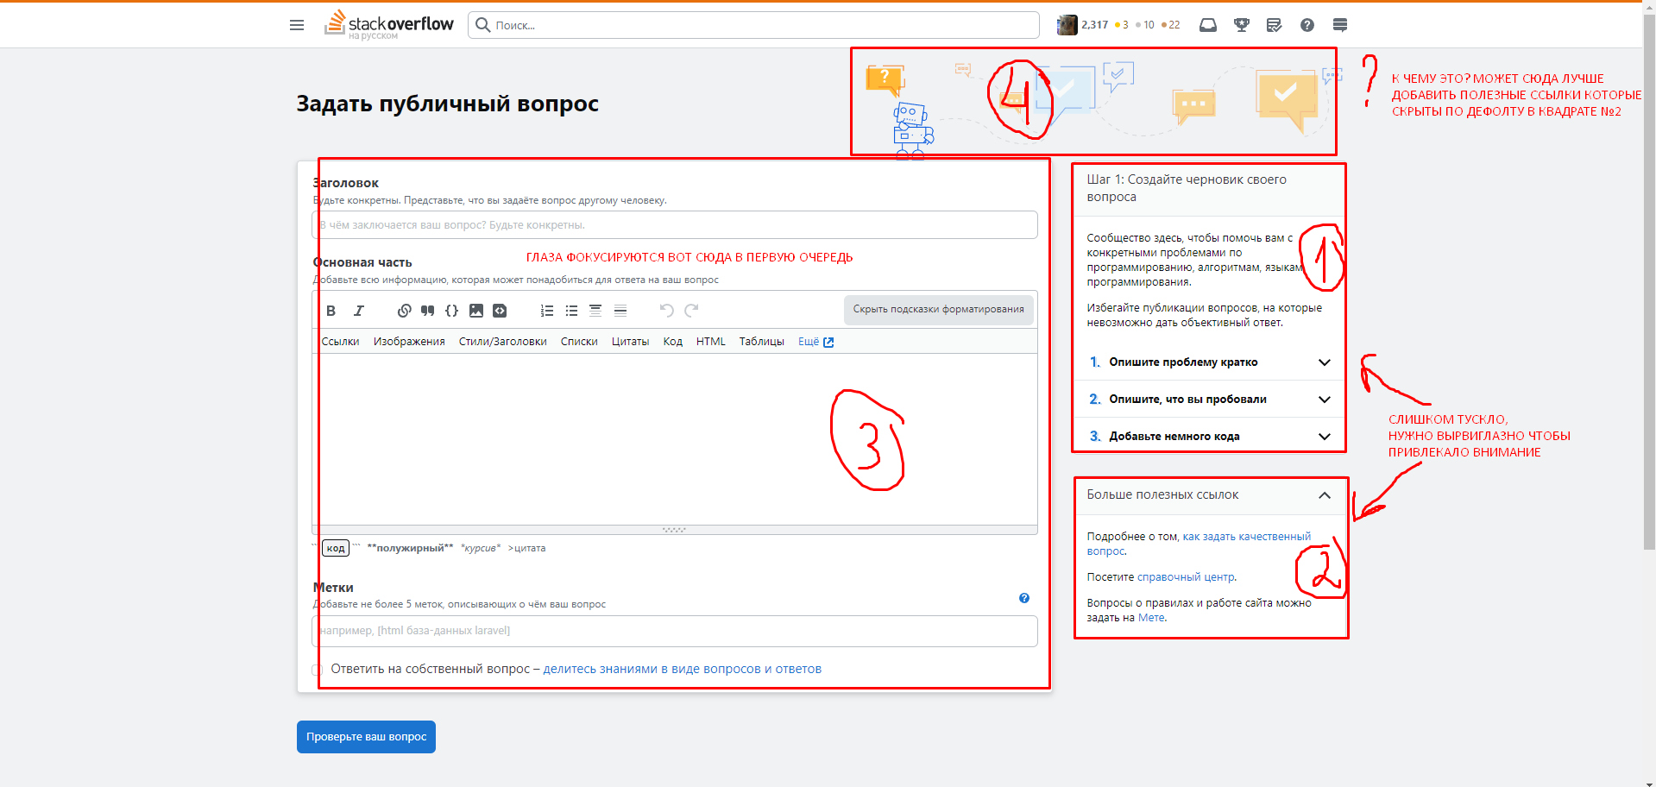The height and width of the screenshot is (787, 1656).
Task: Open the hamburger navigation menu
Action: [x=297, y=25]
